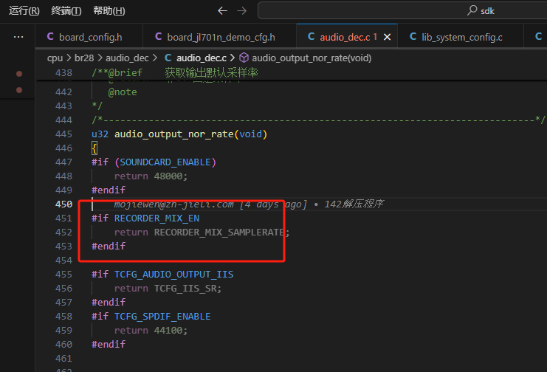Image resolution: width=547 pixels, height=372 pixels.
Task: Click the C file icon on board_config.h tab
Action: click(x=50, y=36)
